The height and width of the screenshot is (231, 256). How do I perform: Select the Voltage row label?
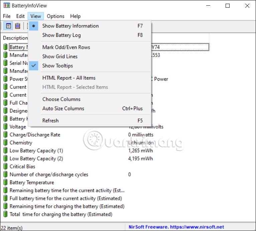click(x=18, y=127)
